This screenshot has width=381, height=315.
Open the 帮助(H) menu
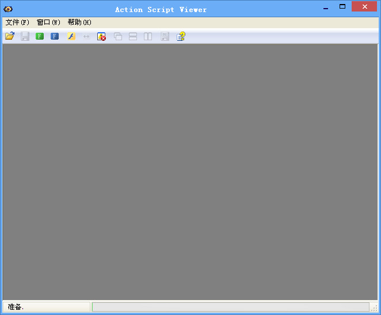[79, 22]
